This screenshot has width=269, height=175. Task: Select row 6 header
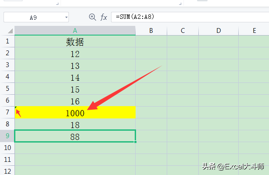tap(7, 100)
